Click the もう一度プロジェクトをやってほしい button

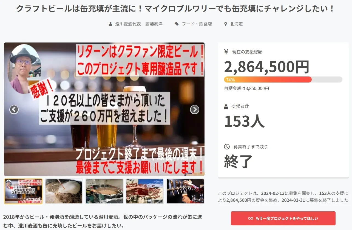pos(283,218)
